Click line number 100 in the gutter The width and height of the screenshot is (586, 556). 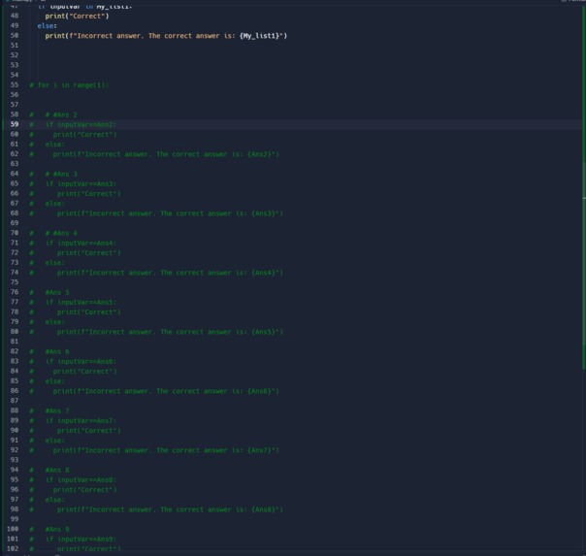pos(13,529)
